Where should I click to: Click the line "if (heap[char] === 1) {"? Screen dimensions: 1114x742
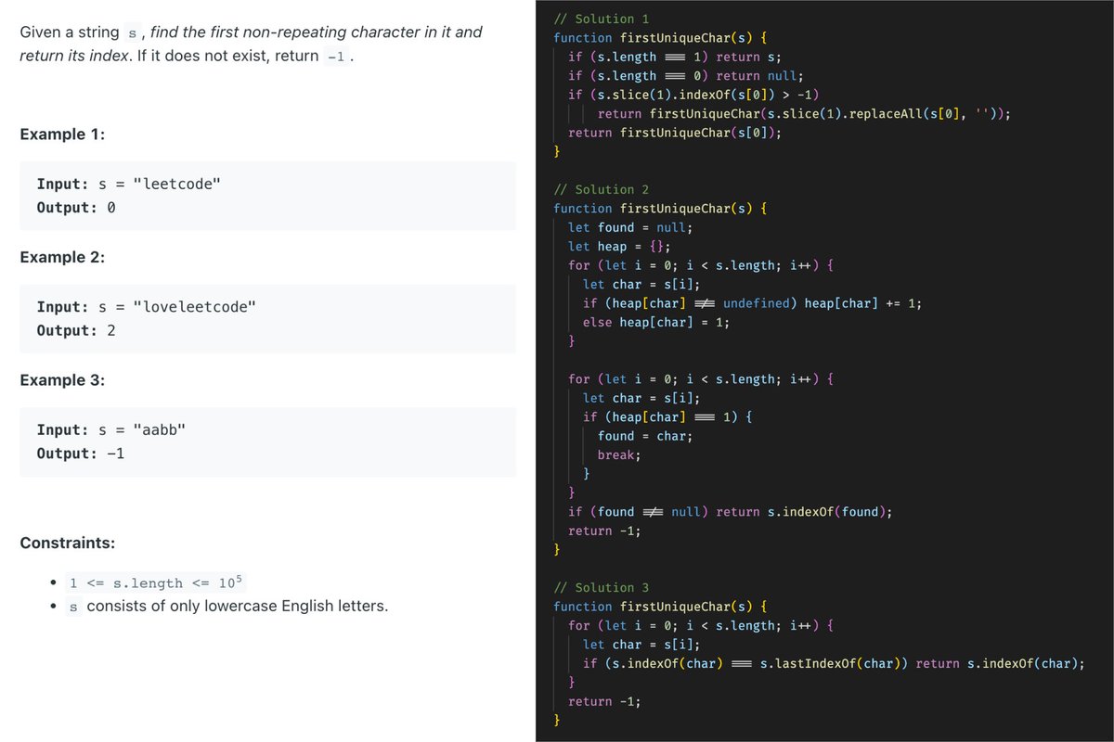(667, 416)
